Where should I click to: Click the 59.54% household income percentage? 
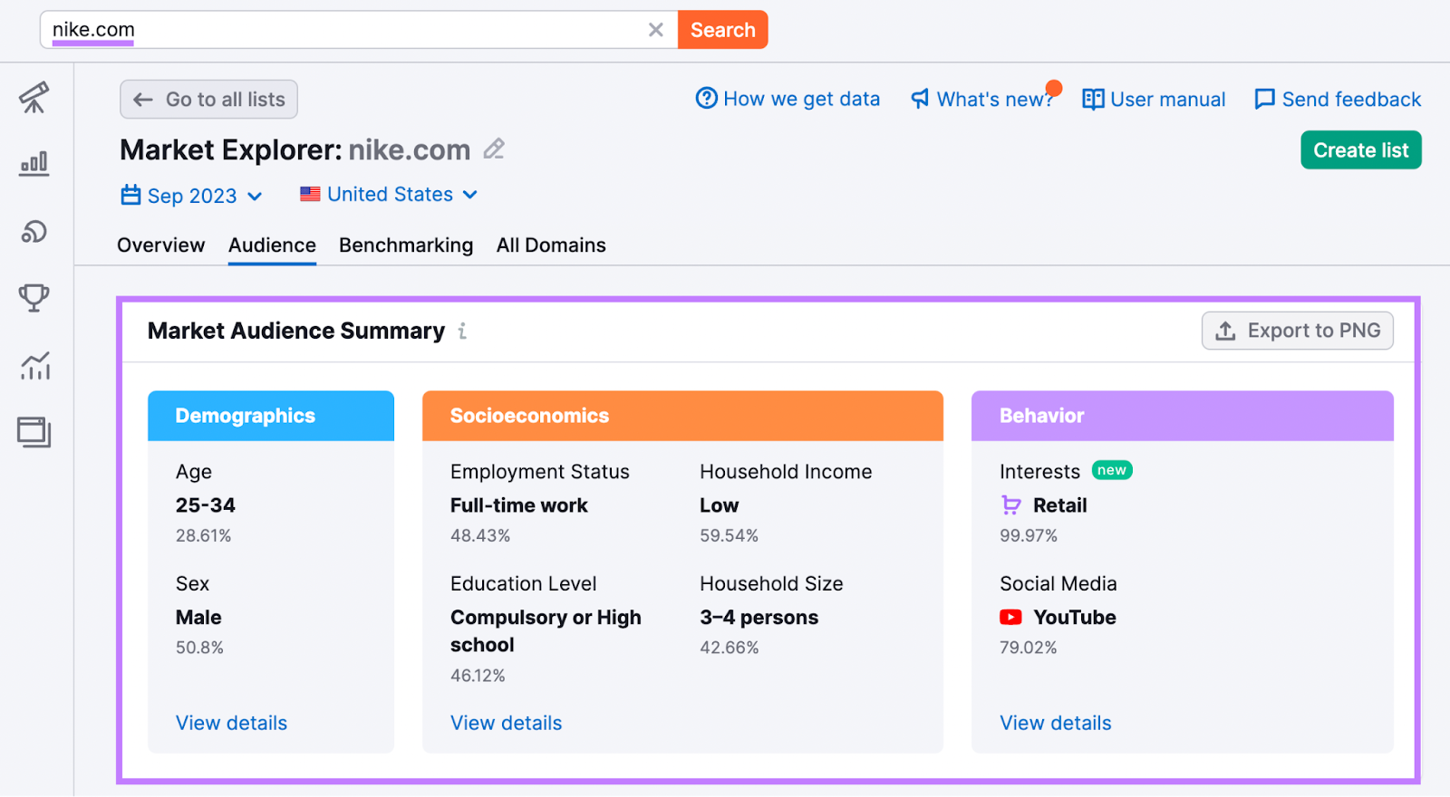730,536
